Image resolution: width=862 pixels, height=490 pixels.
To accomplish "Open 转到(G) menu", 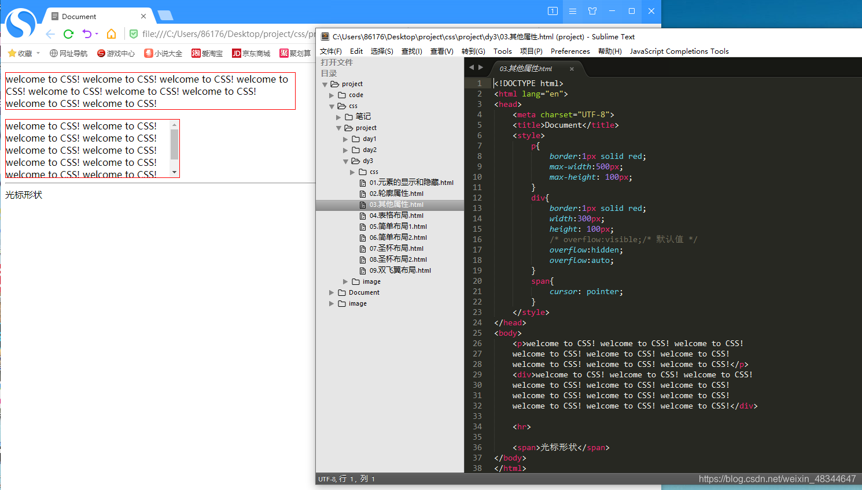I will coord(473,51).
